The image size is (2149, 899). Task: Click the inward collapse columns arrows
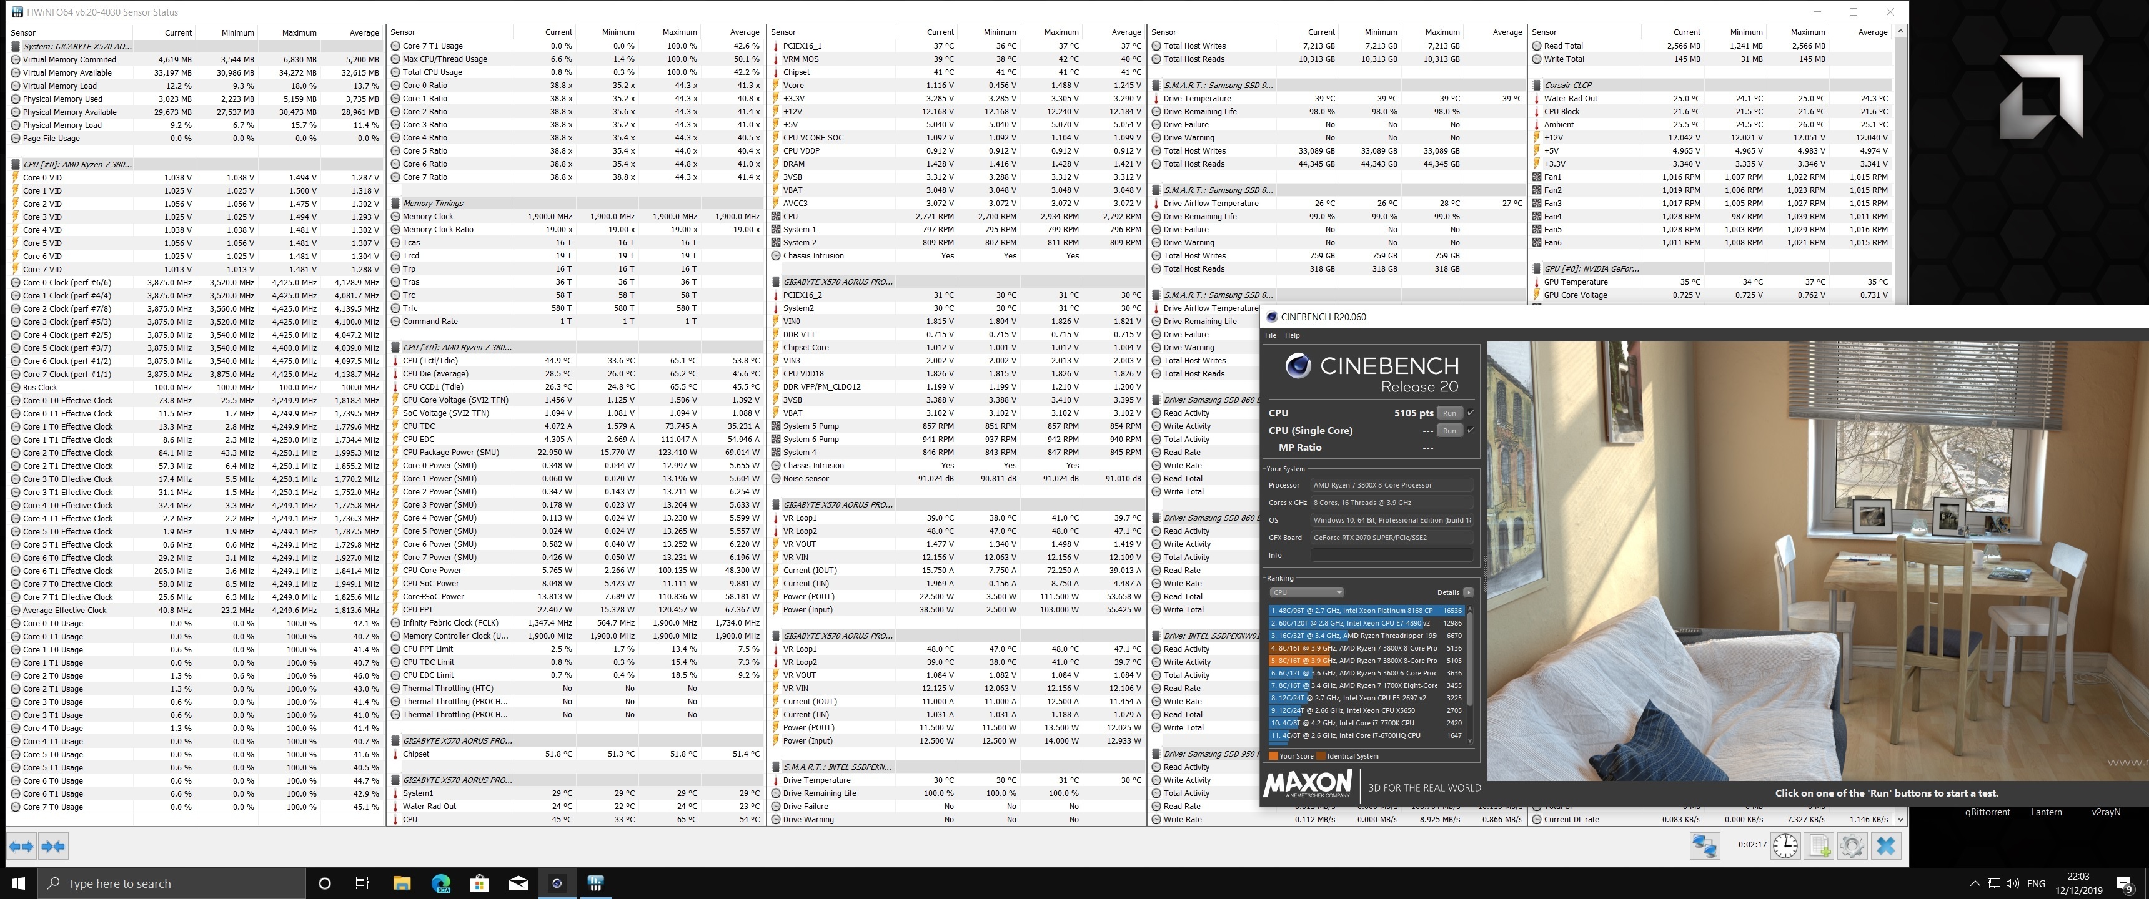[52, 847]
